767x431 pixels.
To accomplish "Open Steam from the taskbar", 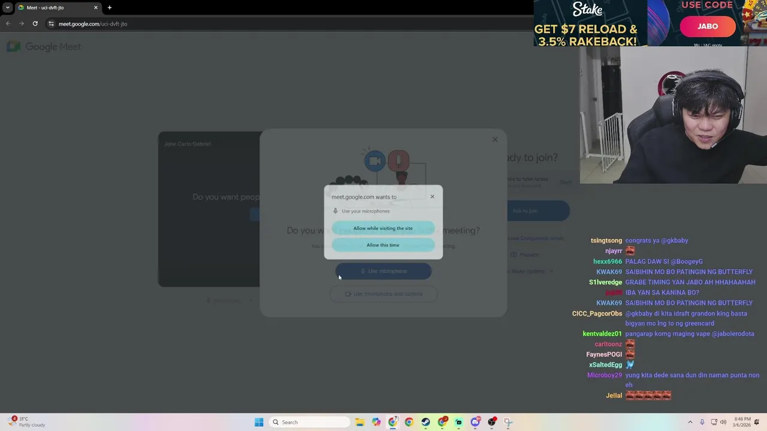I will (425, 422).
